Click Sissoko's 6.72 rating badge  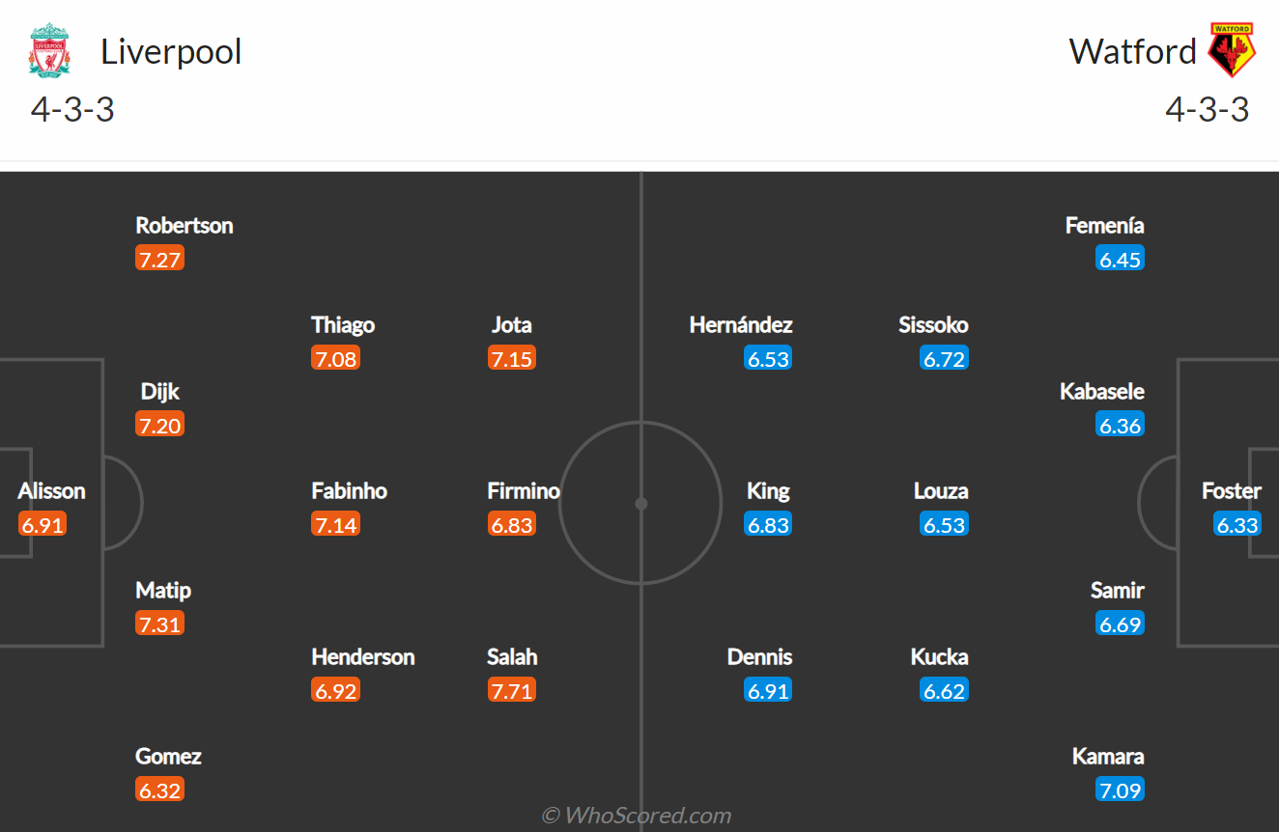pos(944,358)
